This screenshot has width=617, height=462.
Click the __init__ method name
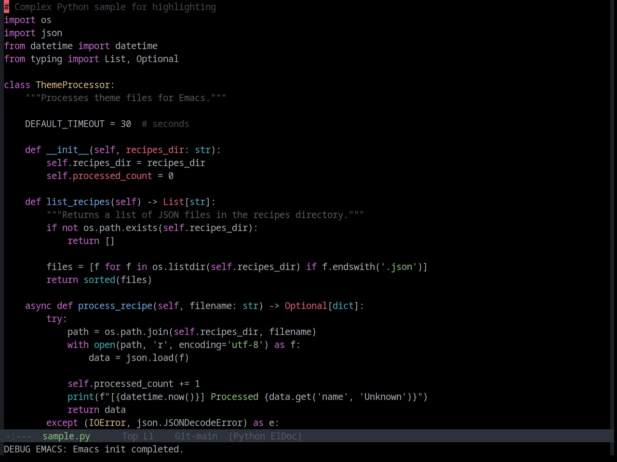(67, 150)
